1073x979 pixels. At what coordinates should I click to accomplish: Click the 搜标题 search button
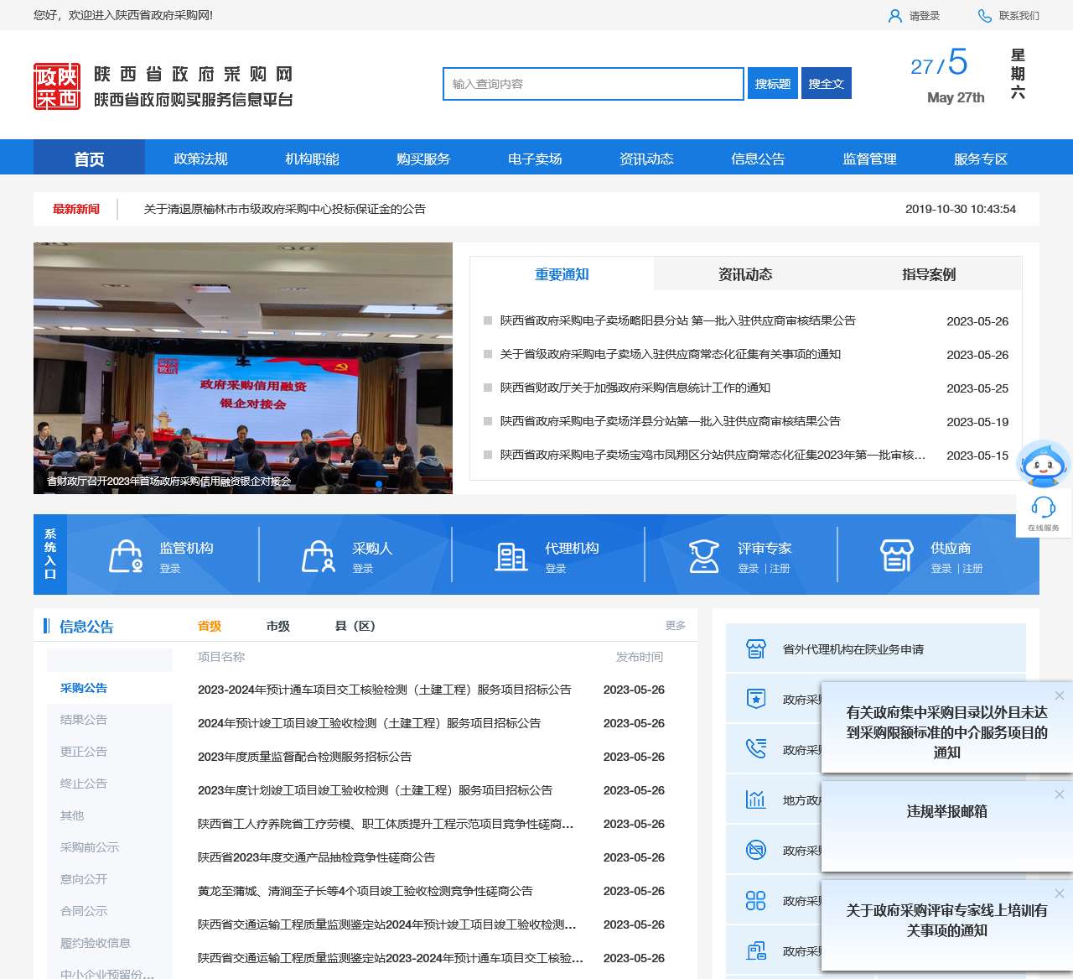coord(772,84)
